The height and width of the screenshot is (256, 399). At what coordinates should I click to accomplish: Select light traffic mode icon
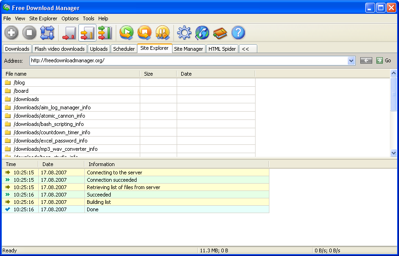[69, 33]
